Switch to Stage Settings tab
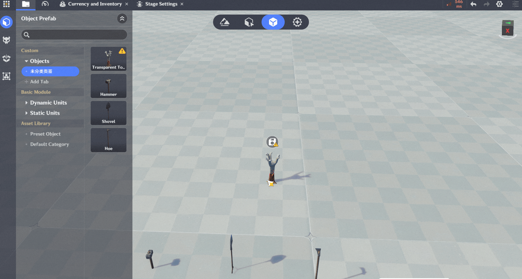Screen dimensions: 522x279 pyautogui.click(x=157, y=4)
